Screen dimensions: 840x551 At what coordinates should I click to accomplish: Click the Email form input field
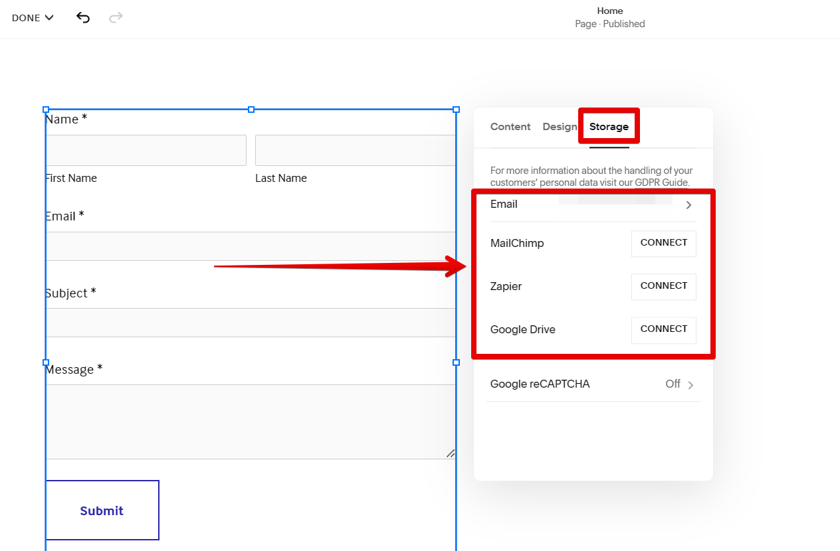click(251, 246)
